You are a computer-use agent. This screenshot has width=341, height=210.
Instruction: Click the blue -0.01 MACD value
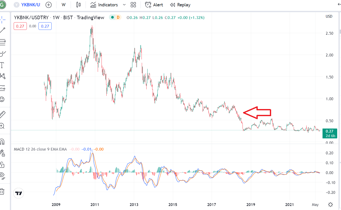click(x=87, y=149)
